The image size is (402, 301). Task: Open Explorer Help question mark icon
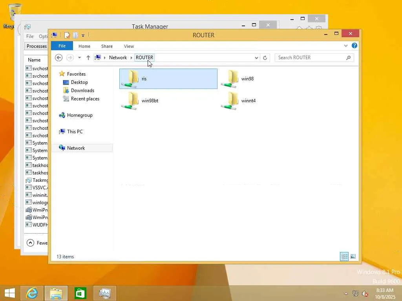(x=354, y=45)
